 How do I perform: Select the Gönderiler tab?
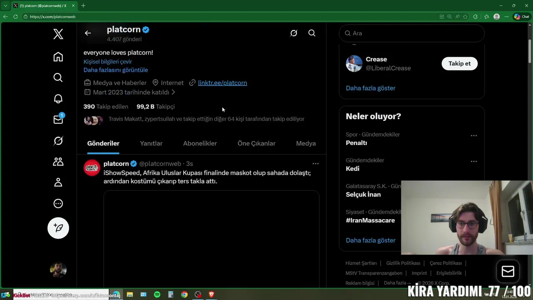[x=103, y=143]
